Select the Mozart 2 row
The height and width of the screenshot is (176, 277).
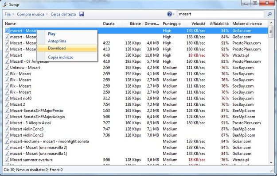pyautogui.click(x=136, y=104)
